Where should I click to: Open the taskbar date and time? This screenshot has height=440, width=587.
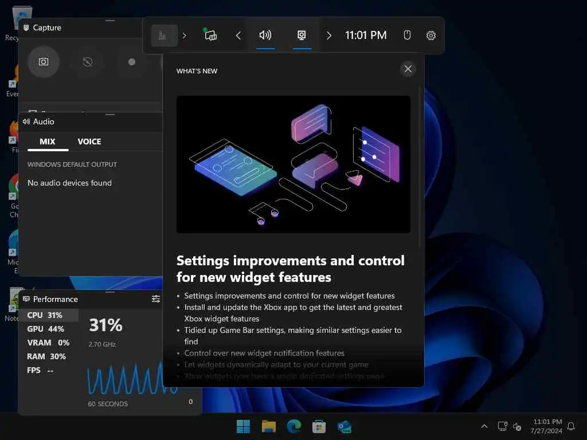(546, 426)
